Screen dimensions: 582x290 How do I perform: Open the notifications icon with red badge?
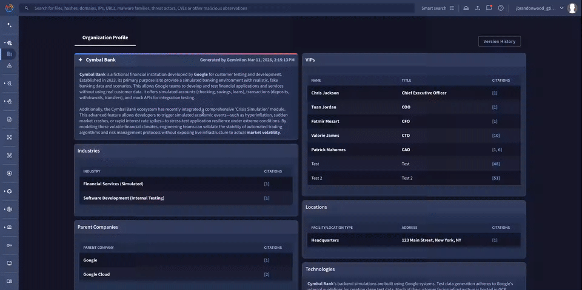pyautogui.click(x=489, y=8)
